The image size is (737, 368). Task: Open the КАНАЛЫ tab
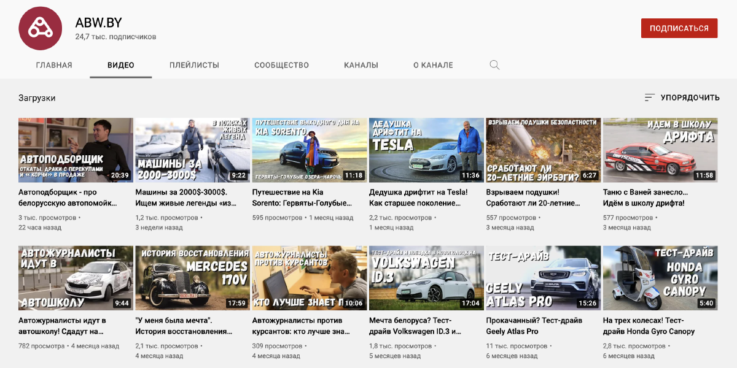[x=361, y=65]
